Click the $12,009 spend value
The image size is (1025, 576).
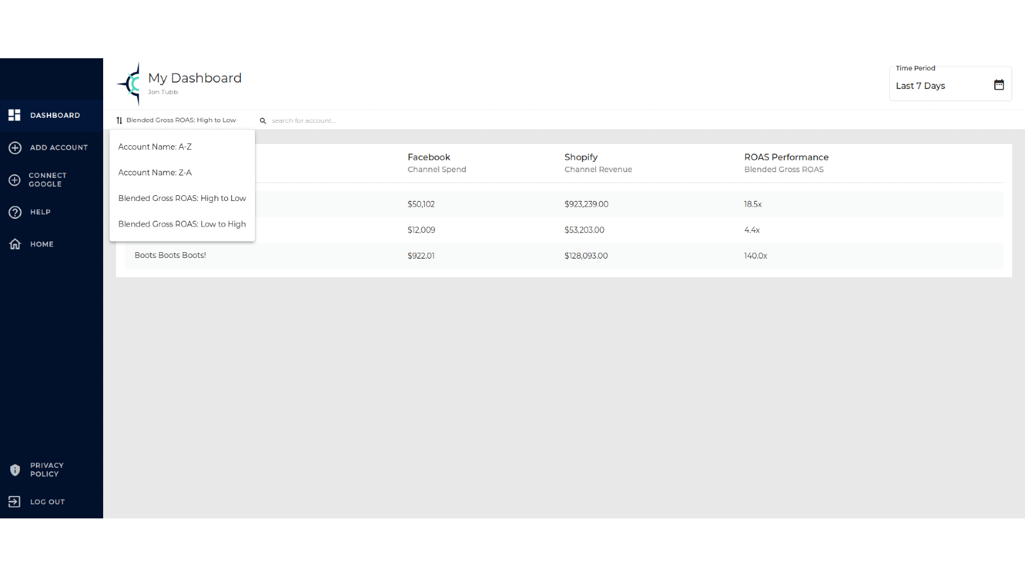point(421,230)
